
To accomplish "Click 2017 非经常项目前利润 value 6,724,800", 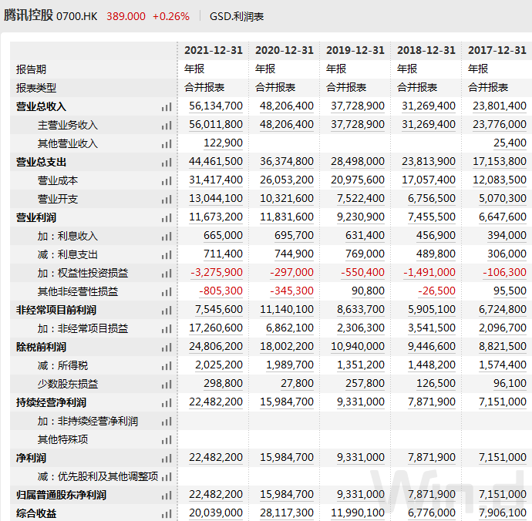I will (502, 309).
